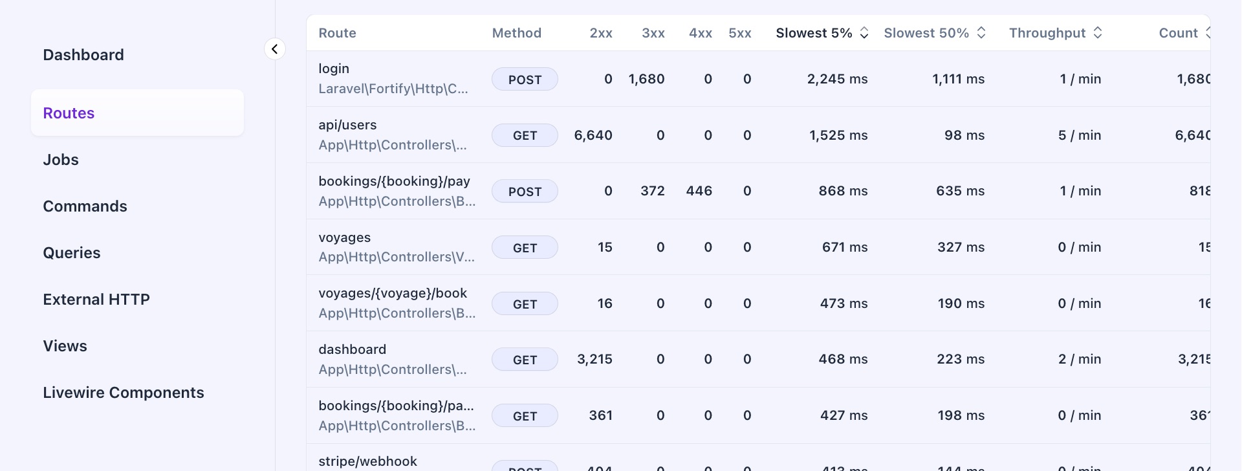This screenshot has height=471, width=1242.
Task: Navigate to Queries in sidebar
Action: coord(72,253)
